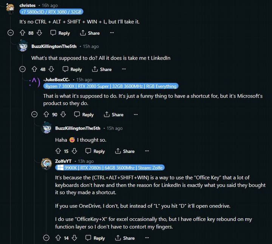Upvote the ZolfeYT comment with 14 points
Viewport: 272px width, 244px height.
point(58,238)
